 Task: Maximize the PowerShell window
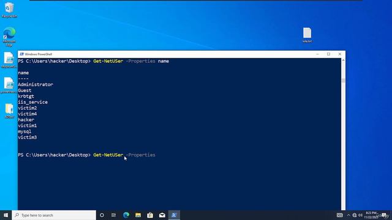click(328, 54)
